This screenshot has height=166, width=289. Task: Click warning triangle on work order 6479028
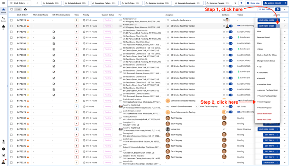tap(28, 20)
